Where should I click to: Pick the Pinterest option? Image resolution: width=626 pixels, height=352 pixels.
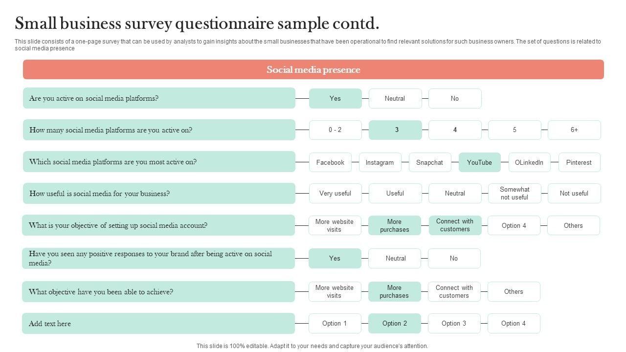coord(579,162)
